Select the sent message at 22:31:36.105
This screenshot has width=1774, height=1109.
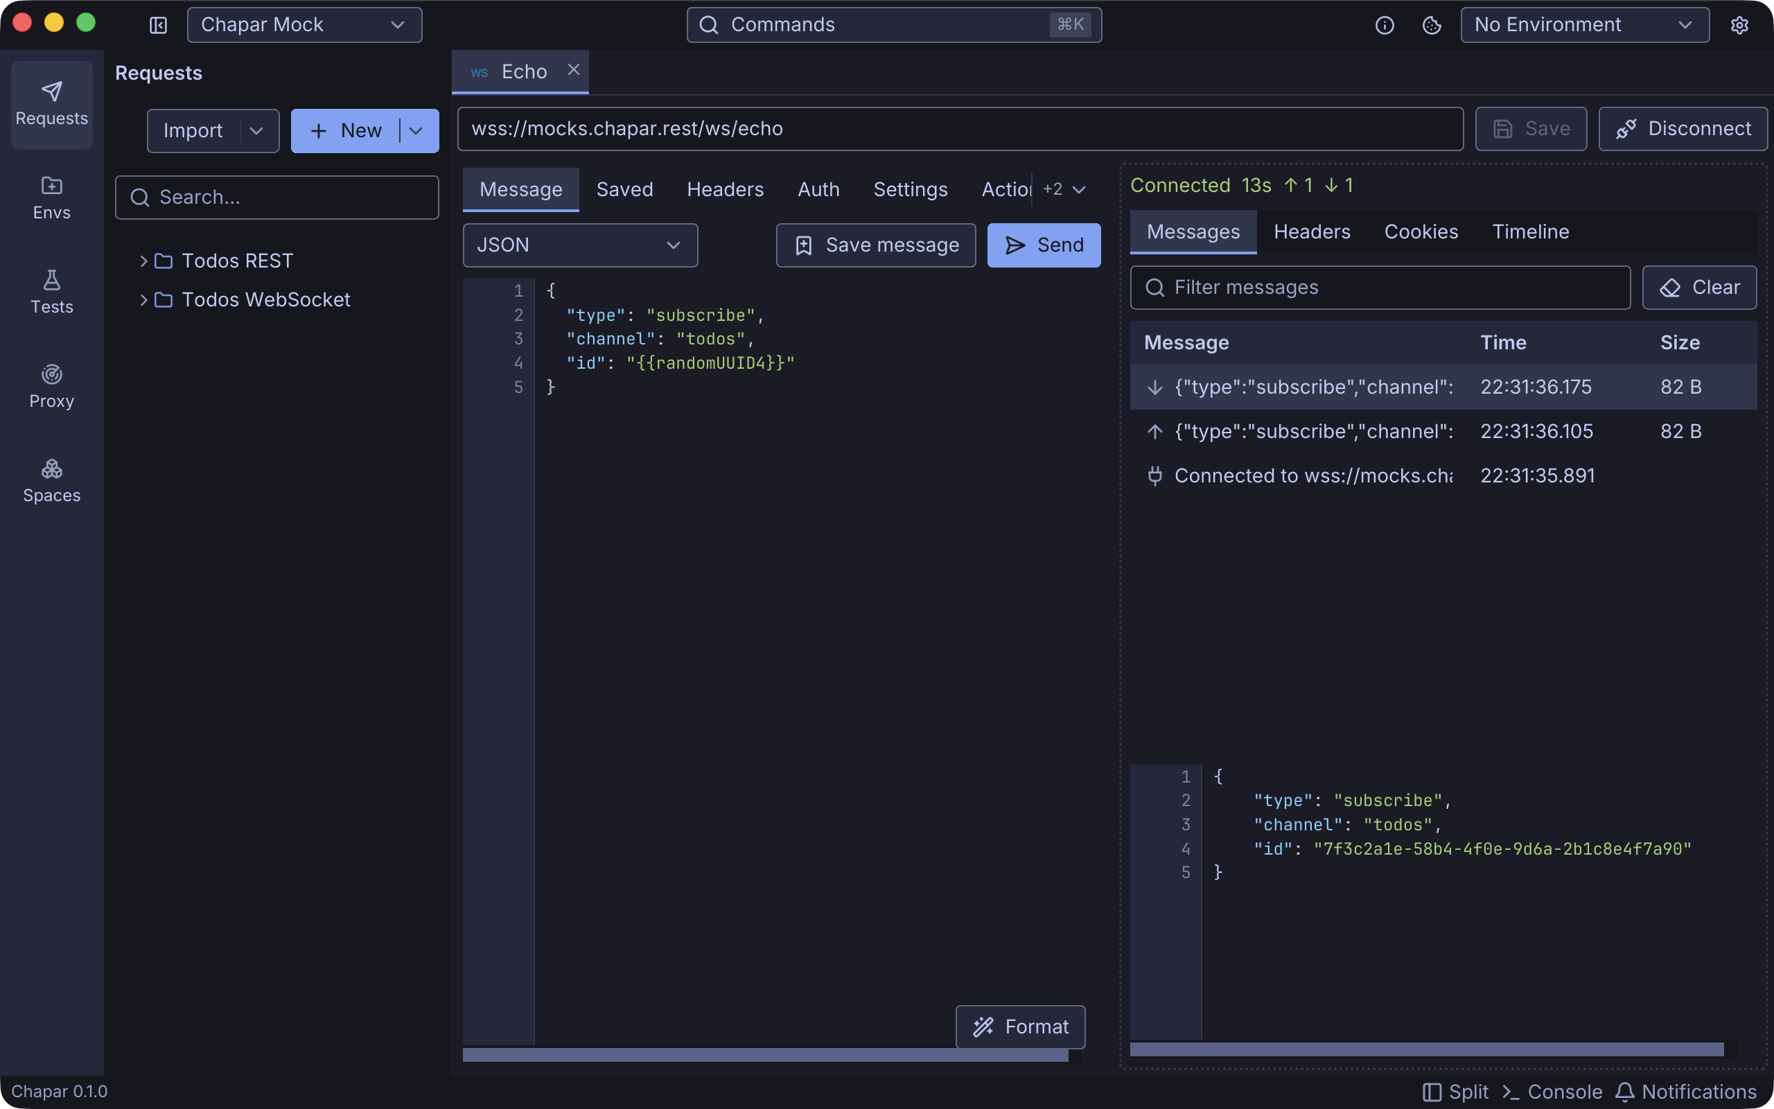tap(1443, 431)
